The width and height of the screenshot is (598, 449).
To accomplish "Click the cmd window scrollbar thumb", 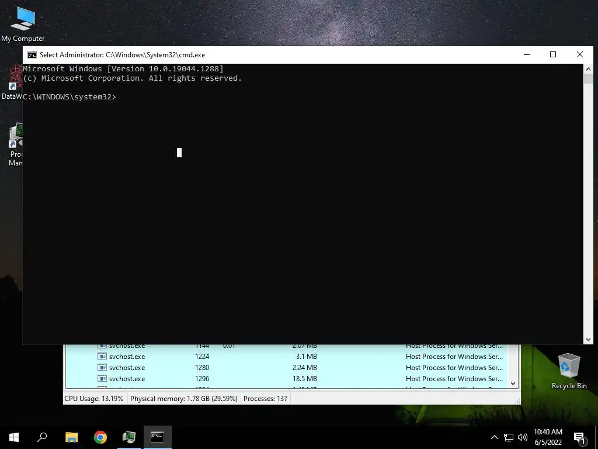I will coord(588,79).
